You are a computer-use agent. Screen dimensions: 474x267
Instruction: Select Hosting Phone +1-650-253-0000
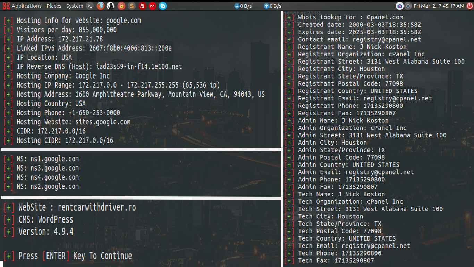tap(62, 113)
